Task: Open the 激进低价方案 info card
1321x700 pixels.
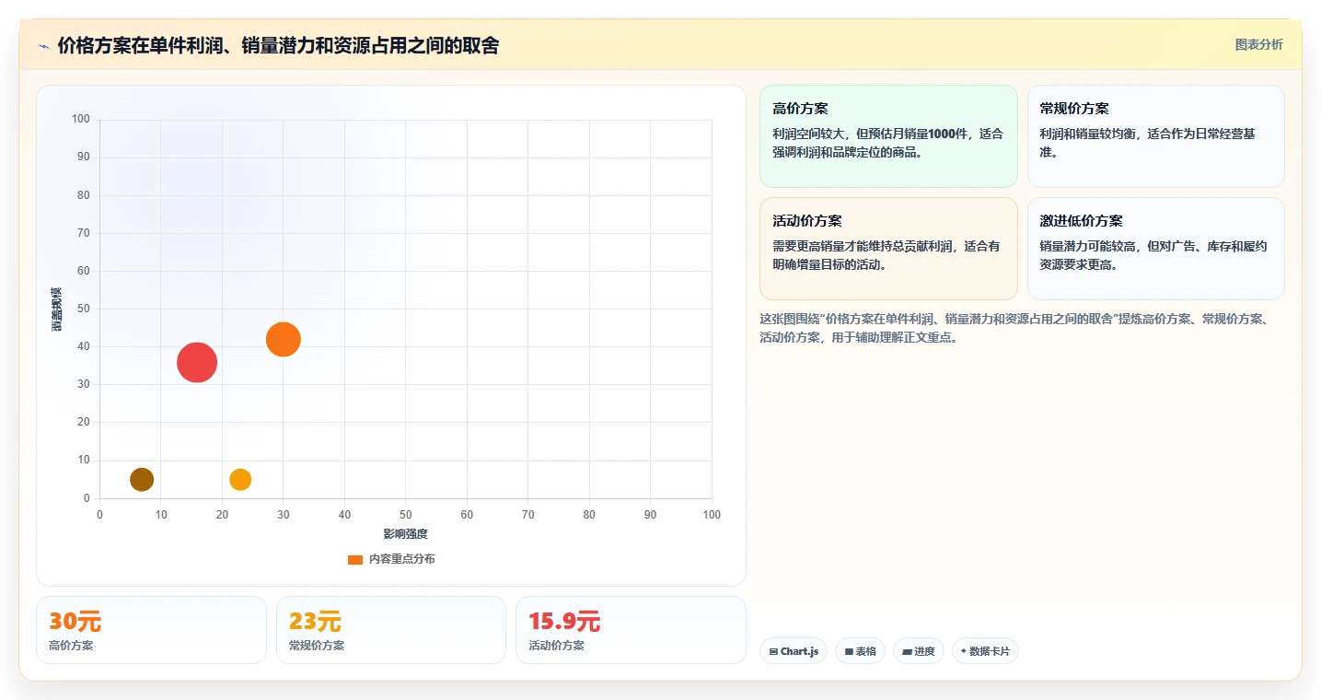Action: (1155, 249)
